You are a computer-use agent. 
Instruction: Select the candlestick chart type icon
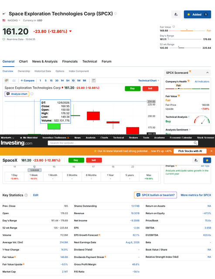(x=7, y=80)
